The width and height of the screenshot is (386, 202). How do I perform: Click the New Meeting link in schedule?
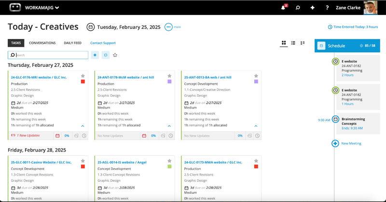351,143
